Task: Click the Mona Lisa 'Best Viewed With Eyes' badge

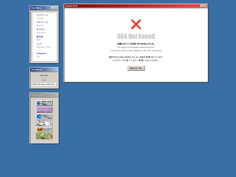Action: pos(44,130)
